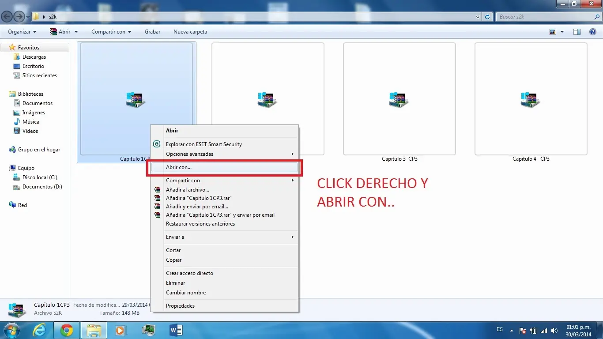Open Disco local (C:) drive
The width and height of the screenshot is (603, 339).
[x=40, y=177]
